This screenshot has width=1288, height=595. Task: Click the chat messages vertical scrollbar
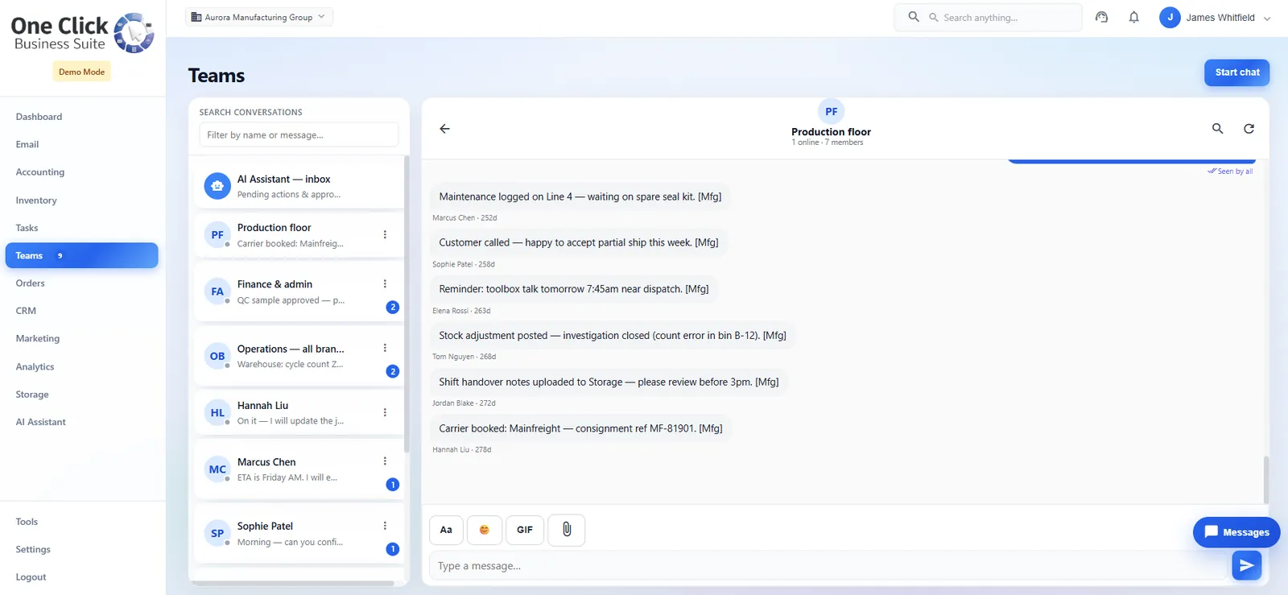(1265, 480)
